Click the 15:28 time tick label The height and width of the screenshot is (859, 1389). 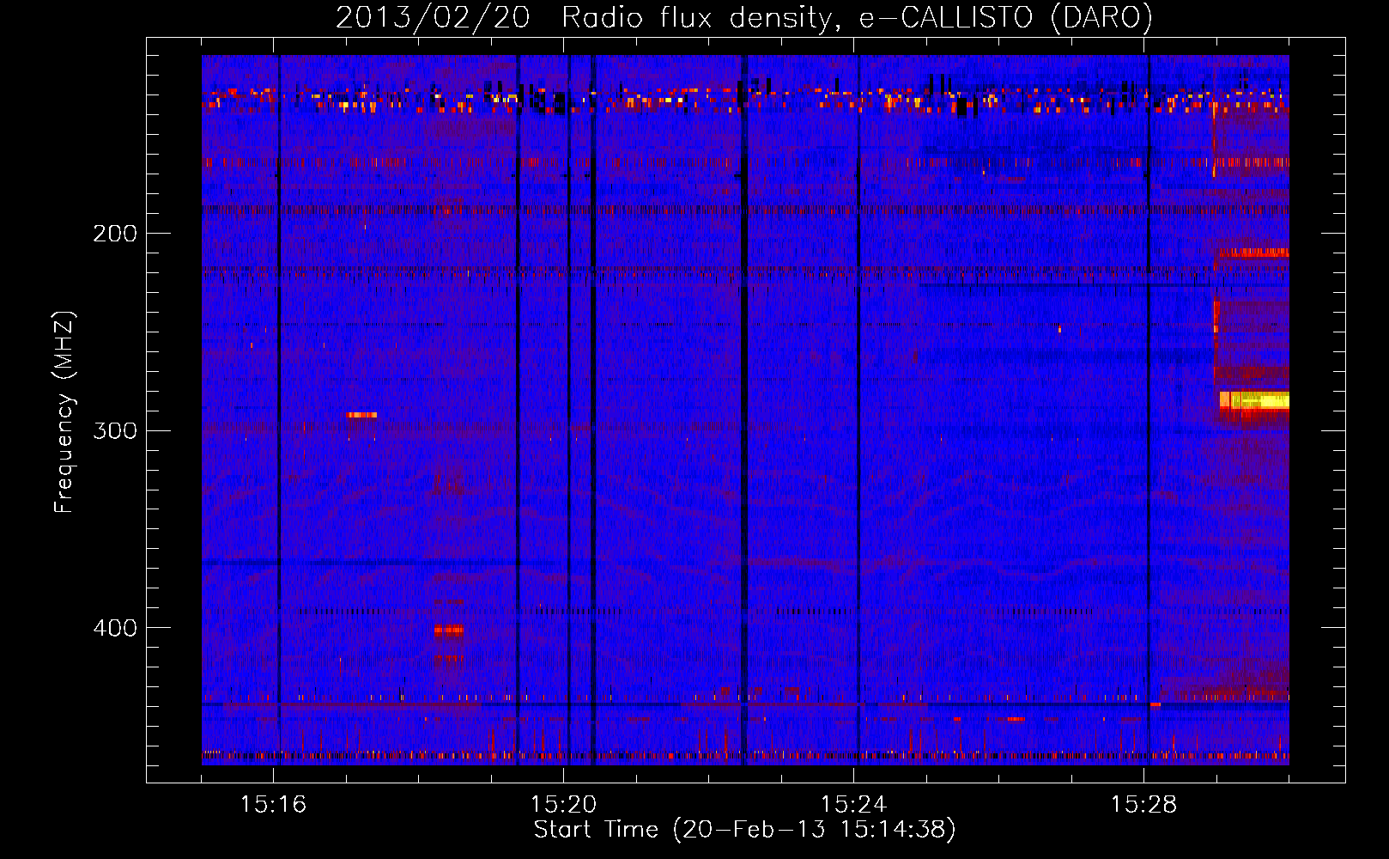point(1143,805)
